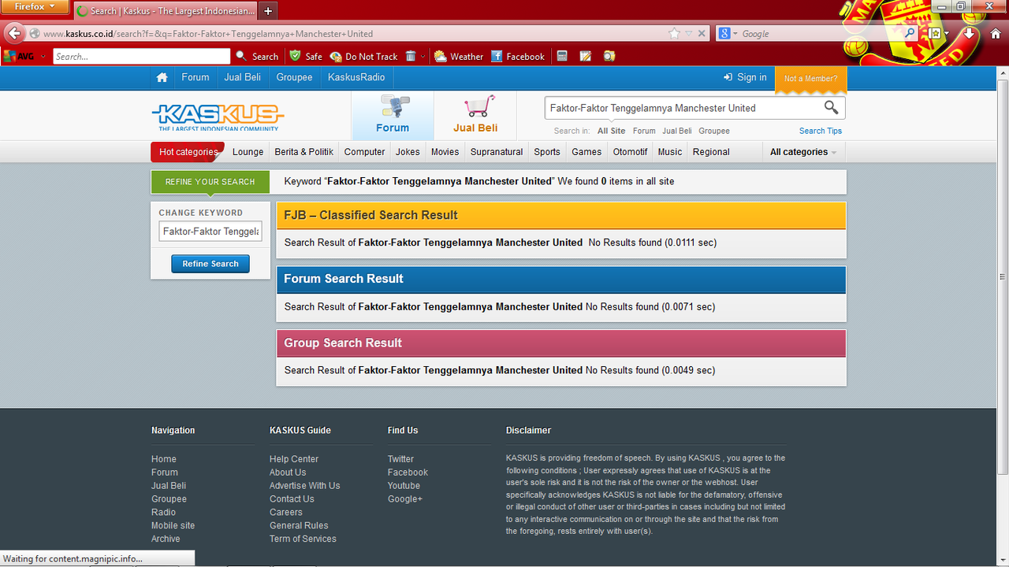Select the Search | Kaskus browser tab

pos(166,11)
